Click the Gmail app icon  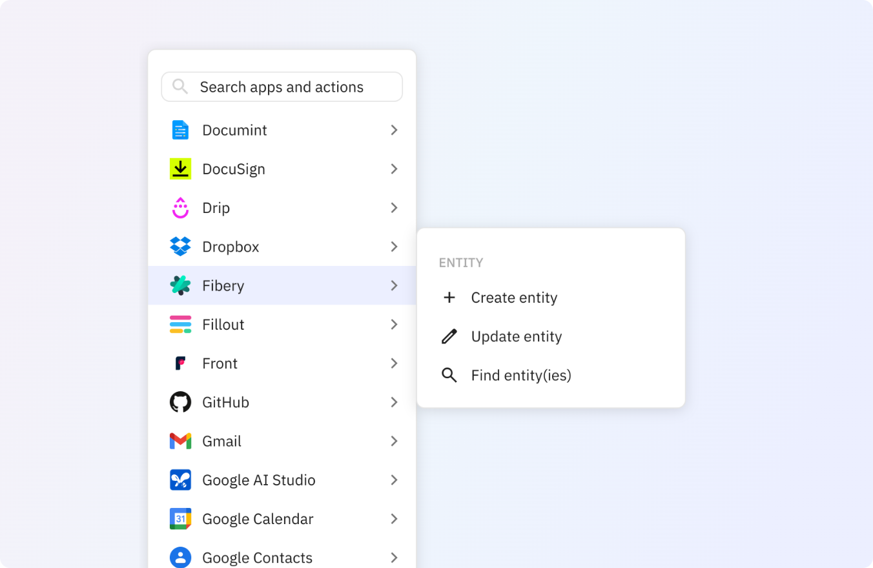(180, 441)
